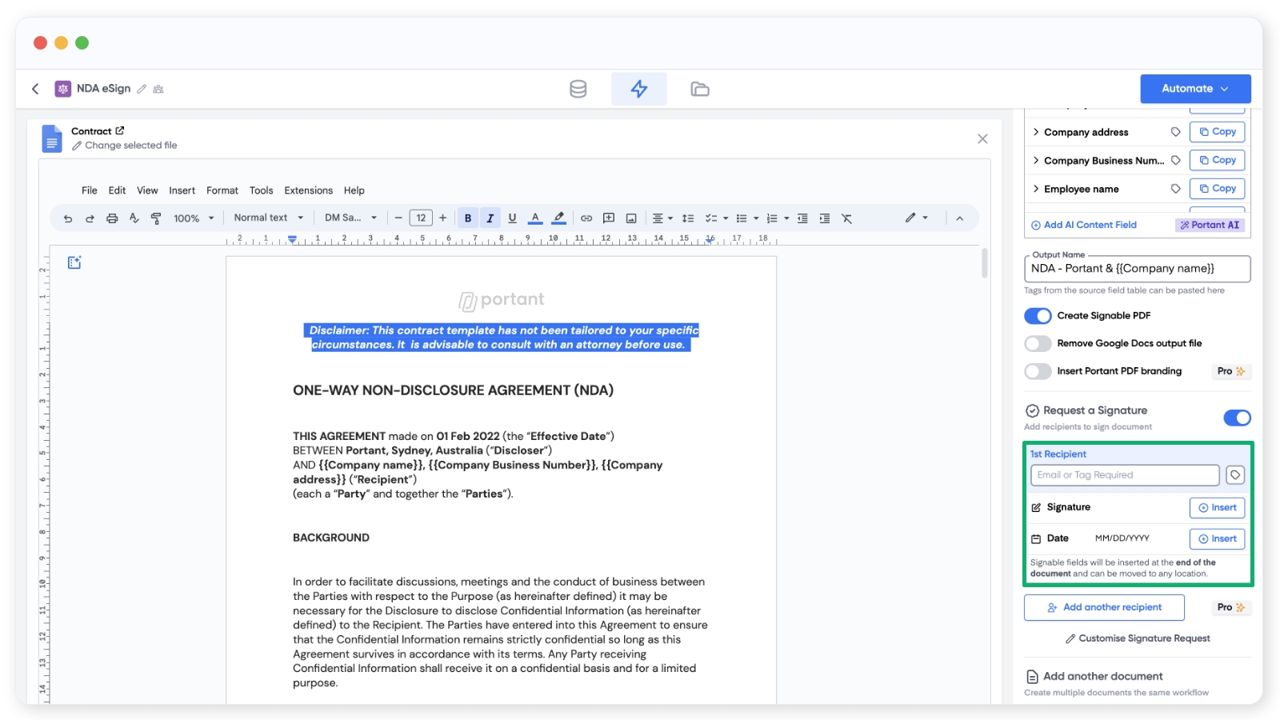This screenshot has height=720, width=1280.
Task: Open the folder outputs icon
Action: [x=700, y=89]
